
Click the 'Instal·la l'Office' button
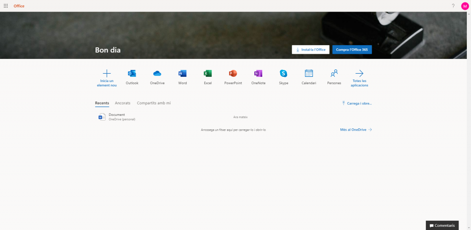(310, 50)
